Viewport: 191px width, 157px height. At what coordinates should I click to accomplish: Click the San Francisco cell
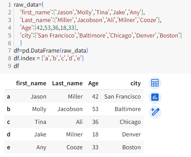[122, 97]
